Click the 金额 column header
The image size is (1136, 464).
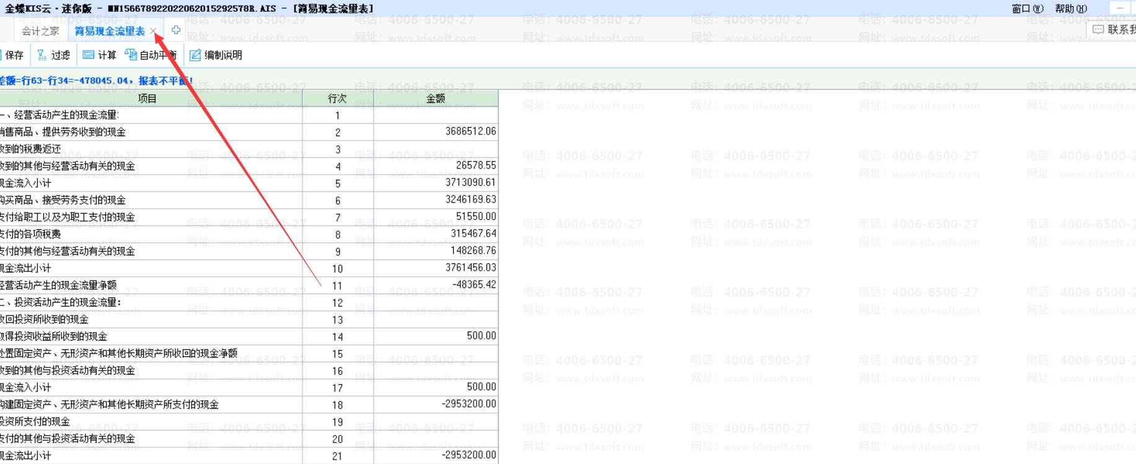click(436, 98)
